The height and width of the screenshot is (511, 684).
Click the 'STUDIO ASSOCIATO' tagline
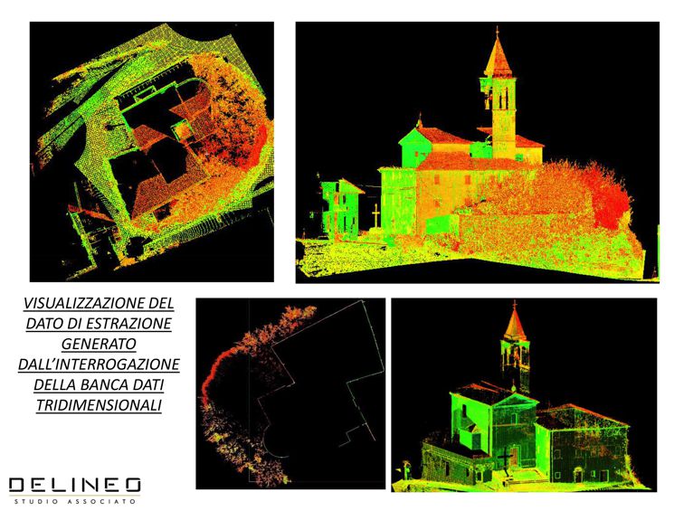74,501
